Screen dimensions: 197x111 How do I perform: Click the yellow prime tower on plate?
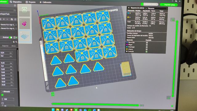126,69
